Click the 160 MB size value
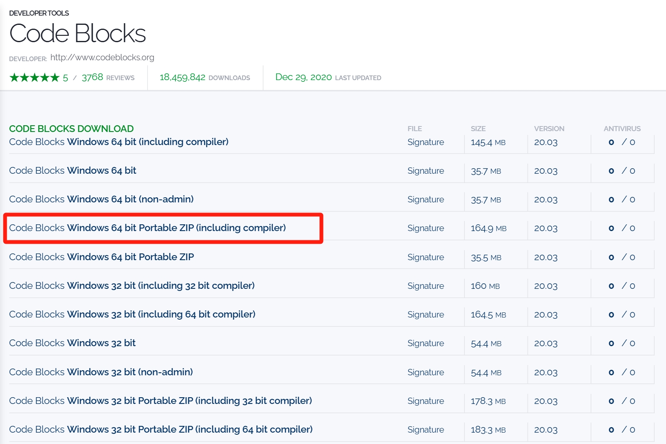The image size is (666, 444). (x=485, y=286)
